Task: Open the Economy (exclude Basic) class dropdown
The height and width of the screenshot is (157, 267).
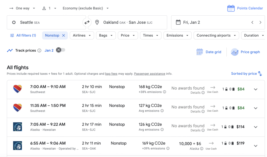Action: pos(86,8)
